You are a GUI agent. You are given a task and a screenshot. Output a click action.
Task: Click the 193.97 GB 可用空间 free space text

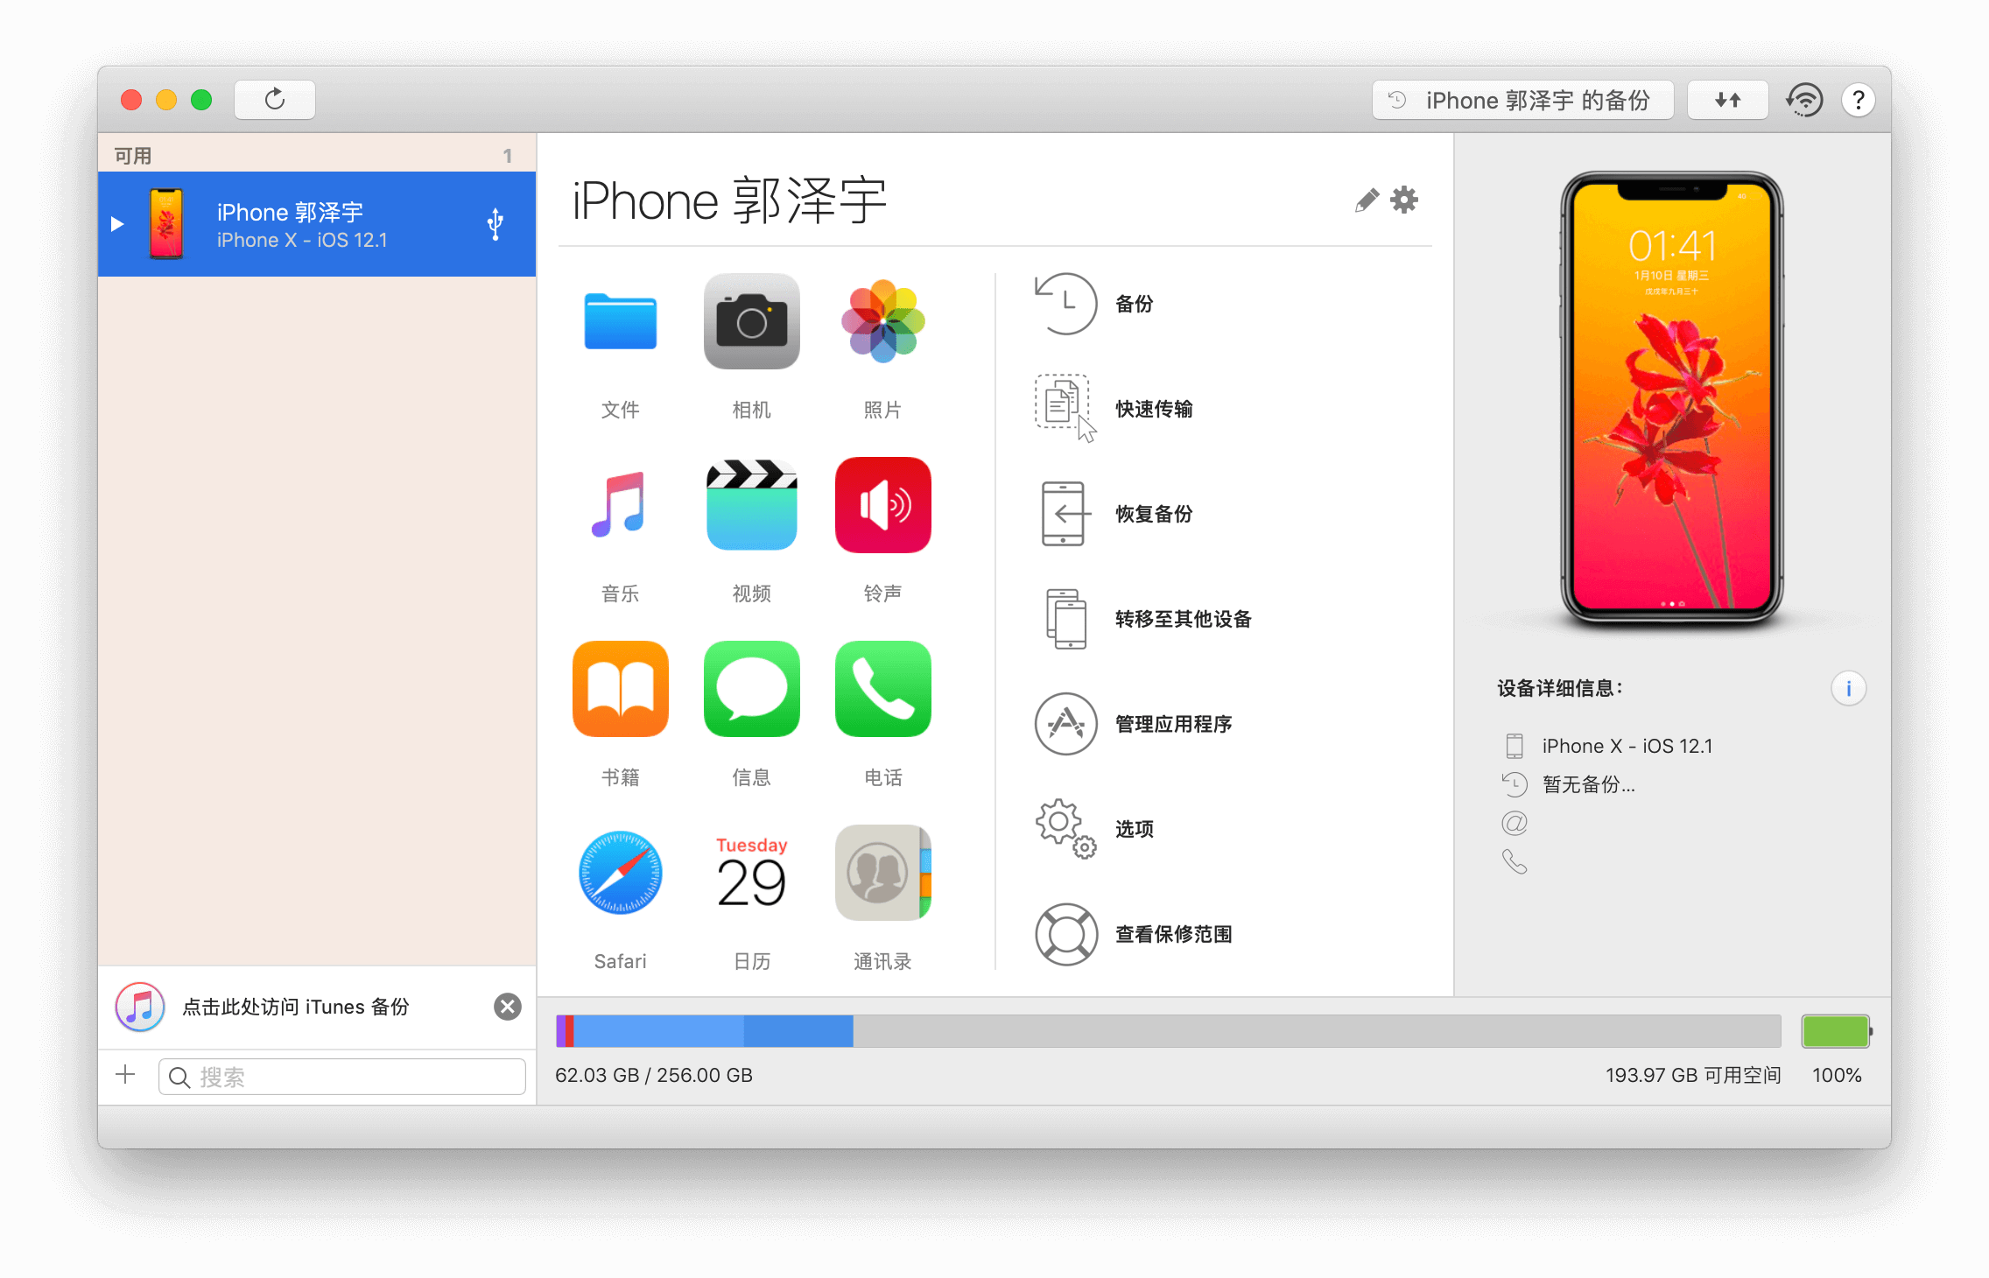[x=1693, y=1075]
